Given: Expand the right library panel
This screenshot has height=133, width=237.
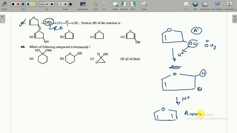Looking at the screenshot, I should coord(234,19).
